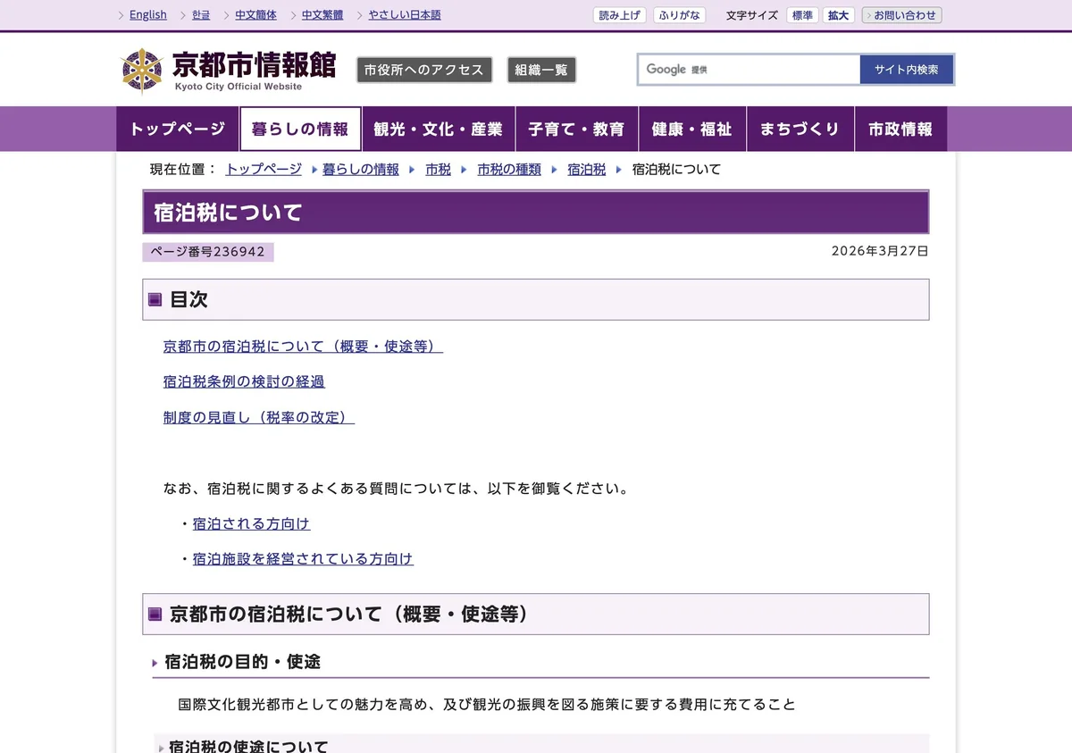Open 宿泊される方向け FAQ link
The width and height of the screenshot is (1072, 753).
252,523
